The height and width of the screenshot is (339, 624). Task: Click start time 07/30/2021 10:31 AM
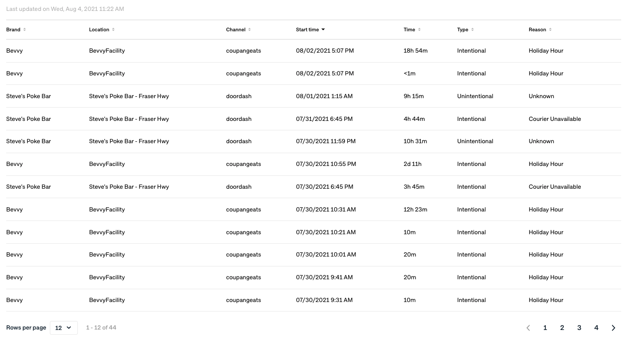point(326,210)
